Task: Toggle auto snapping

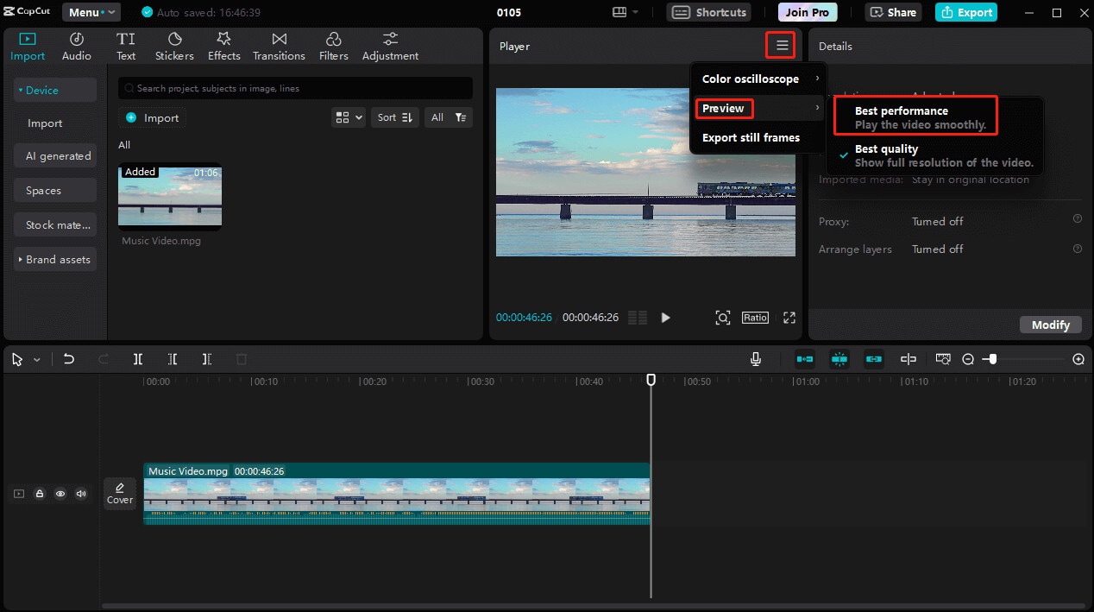Action: (x=839, y=359)
